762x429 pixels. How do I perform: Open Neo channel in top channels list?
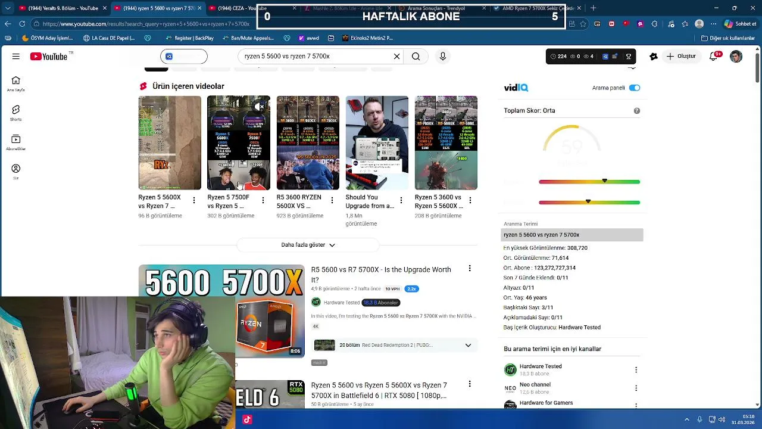pyautogui.click(x=535, y=385)
